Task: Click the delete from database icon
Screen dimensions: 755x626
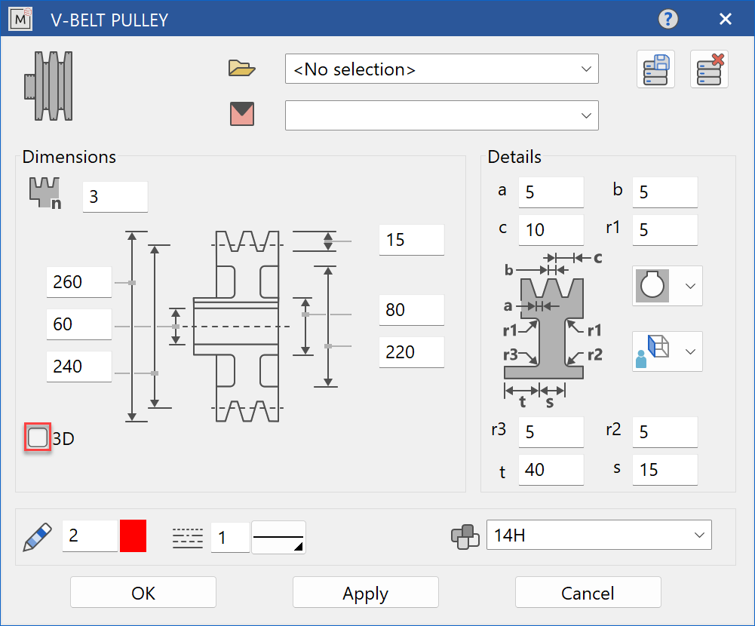Action: click(709, 69)
